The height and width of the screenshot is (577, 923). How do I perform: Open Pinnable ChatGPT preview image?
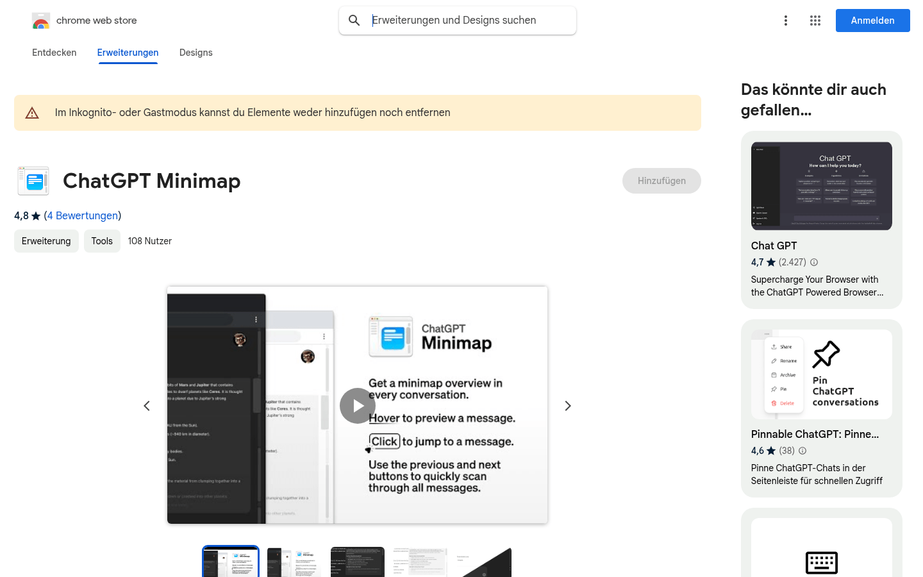(x=822, y=374)
